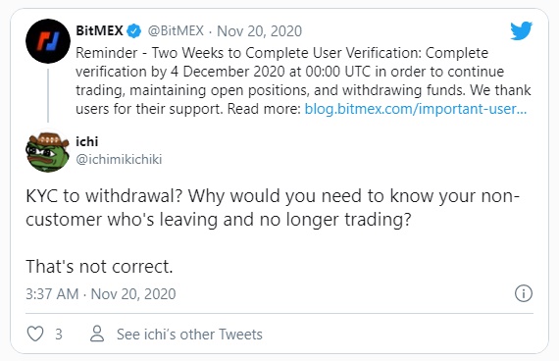Open the tweet info circle icon
Image resolution: width=559 pixels, height=361 pixels.
524,293
